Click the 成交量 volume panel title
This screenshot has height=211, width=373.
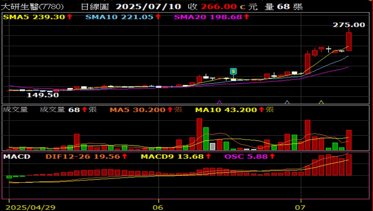tap(15, 109)
